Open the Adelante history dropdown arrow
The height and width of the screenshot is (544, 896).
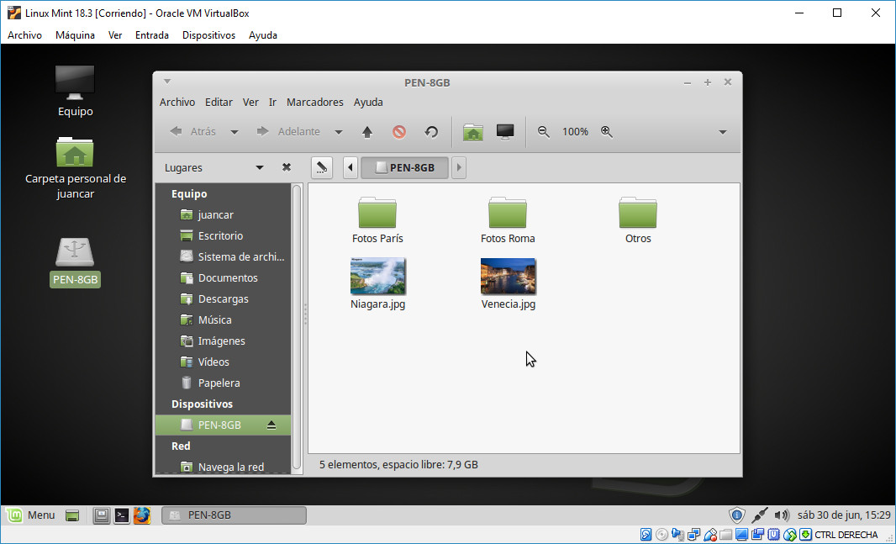[339, 132]
